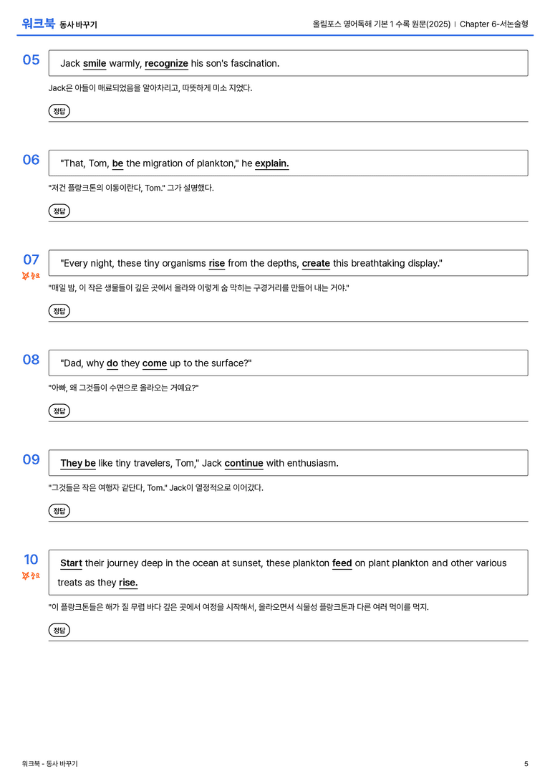Screen dimensions: 550x779
Task: Click the underlined word 'explain.' in question 06
Action: point(272,163)
